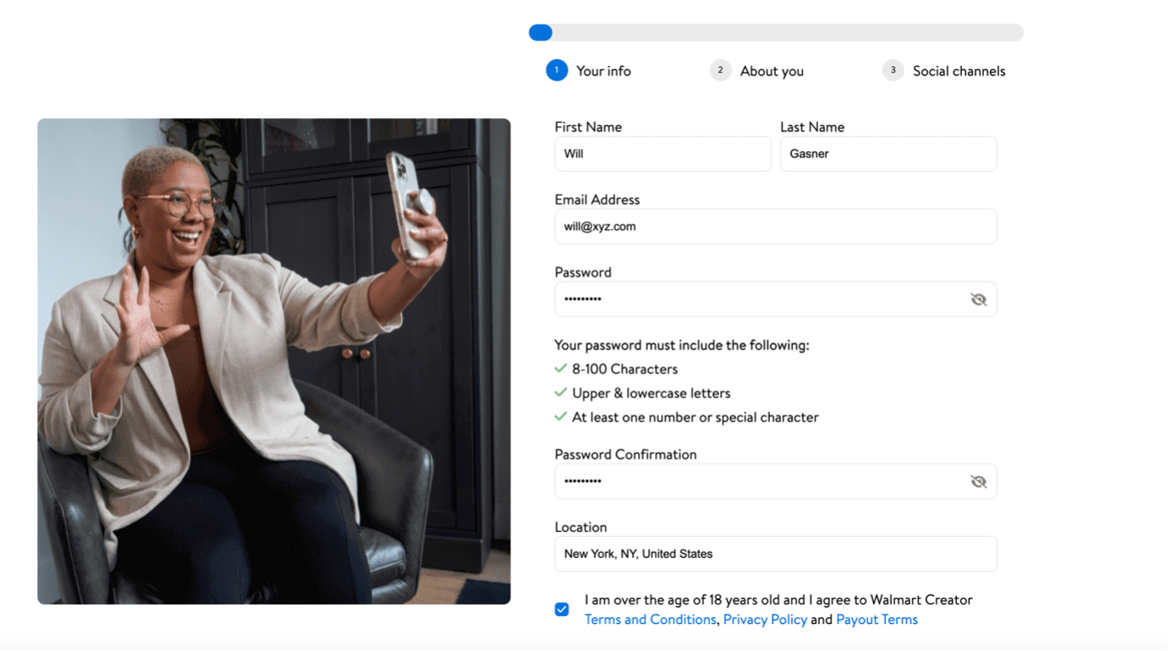Click the checkmark beside Upper & lowercase letters
Screen dimensions: 1171x651
click(x=561, y=393)
